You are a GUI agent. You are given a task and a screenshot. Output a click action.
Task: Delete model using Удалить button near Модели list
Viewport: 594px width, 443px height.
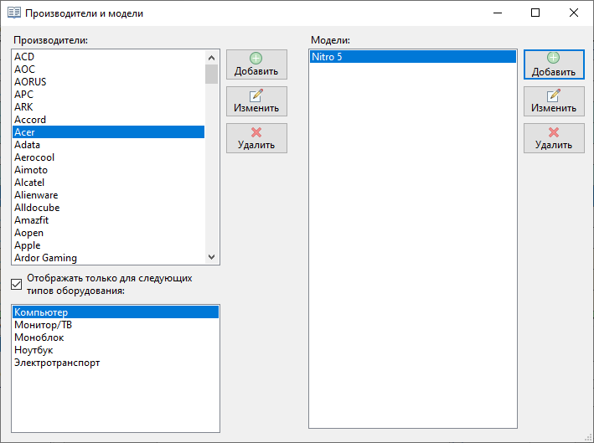point(554,138)
